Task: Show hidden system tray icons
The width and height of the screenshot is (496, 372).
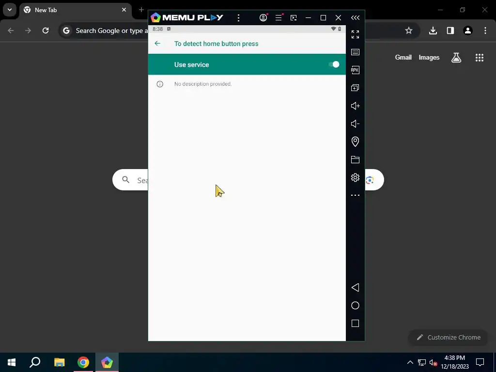Action: [x=410, y=362]
